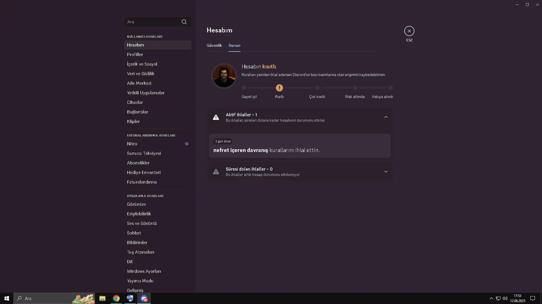Open Sunucu Takviyesi settings
The image size is (542, 304).
pos(158,153)
